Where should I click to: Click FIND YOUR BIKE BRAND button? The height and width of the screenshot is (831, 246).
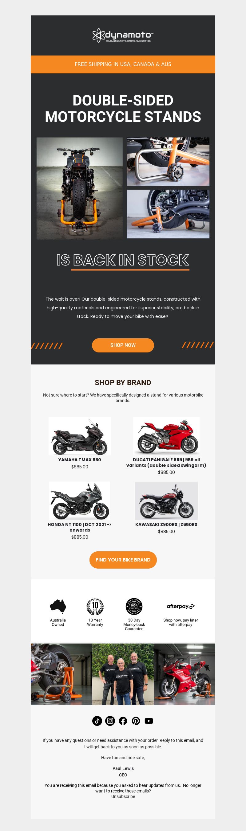click(123, 560)
